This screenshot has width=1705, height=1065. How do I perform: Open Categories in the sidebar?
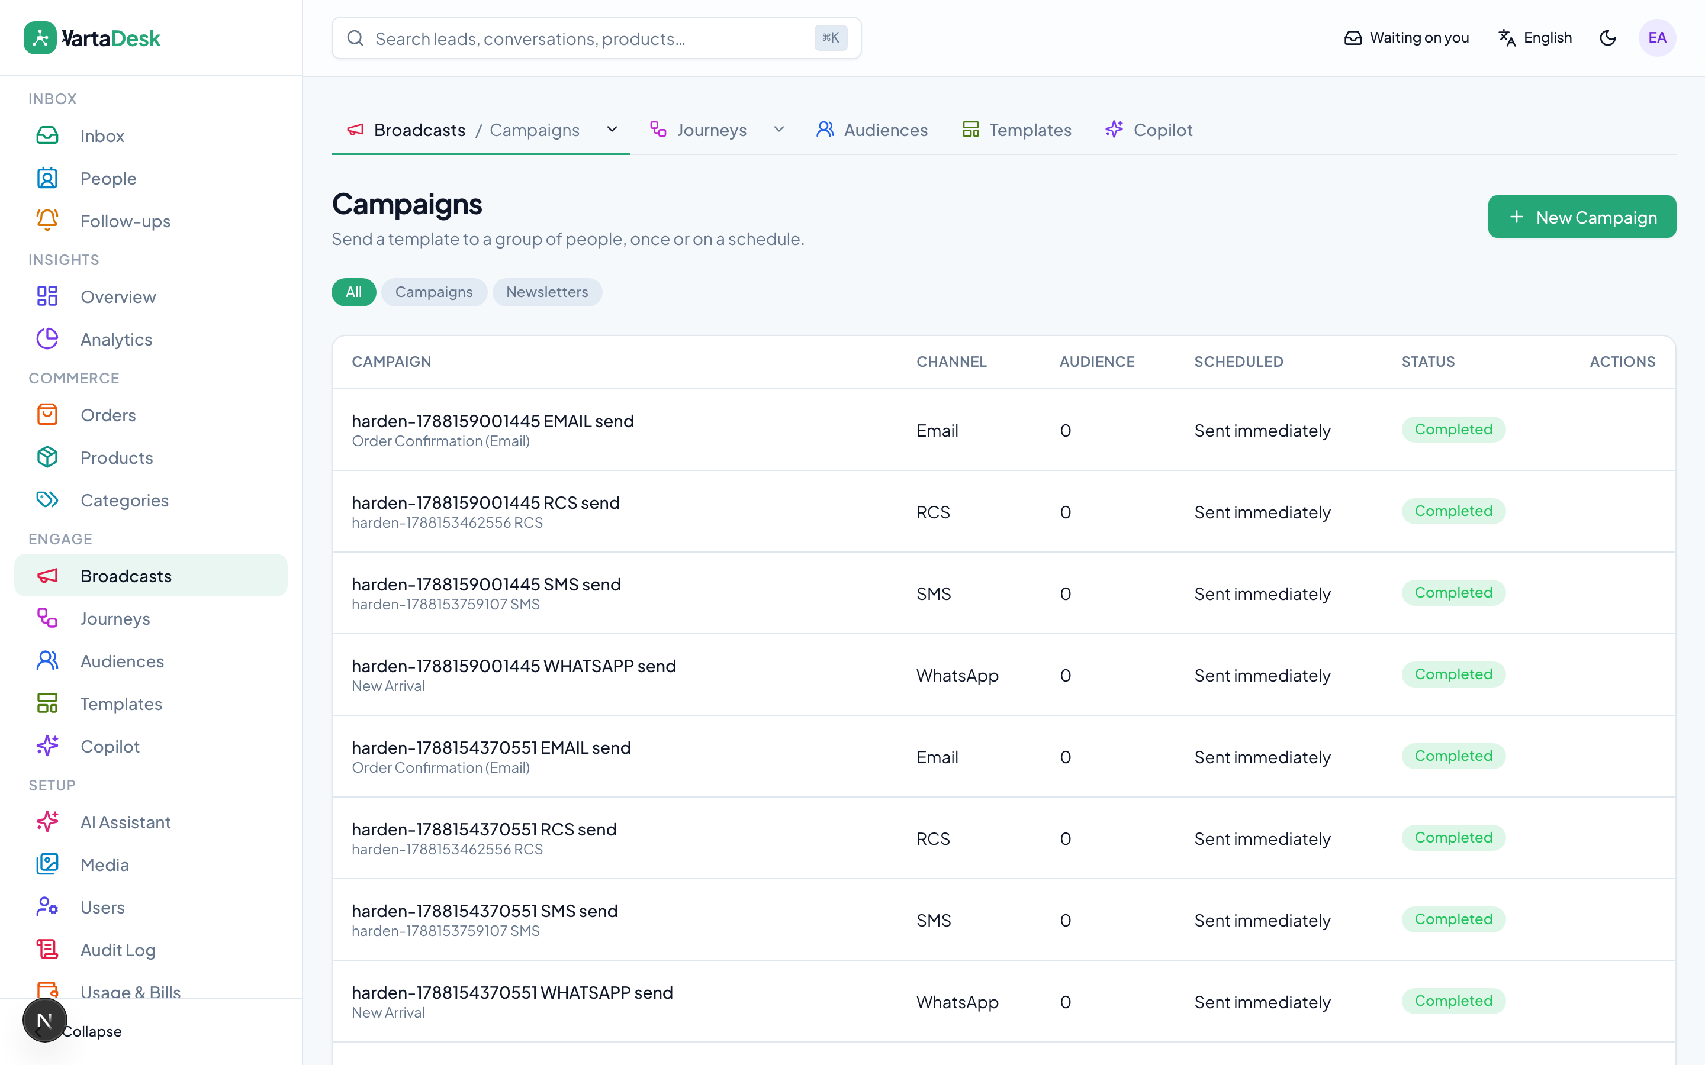pos(151,500)
